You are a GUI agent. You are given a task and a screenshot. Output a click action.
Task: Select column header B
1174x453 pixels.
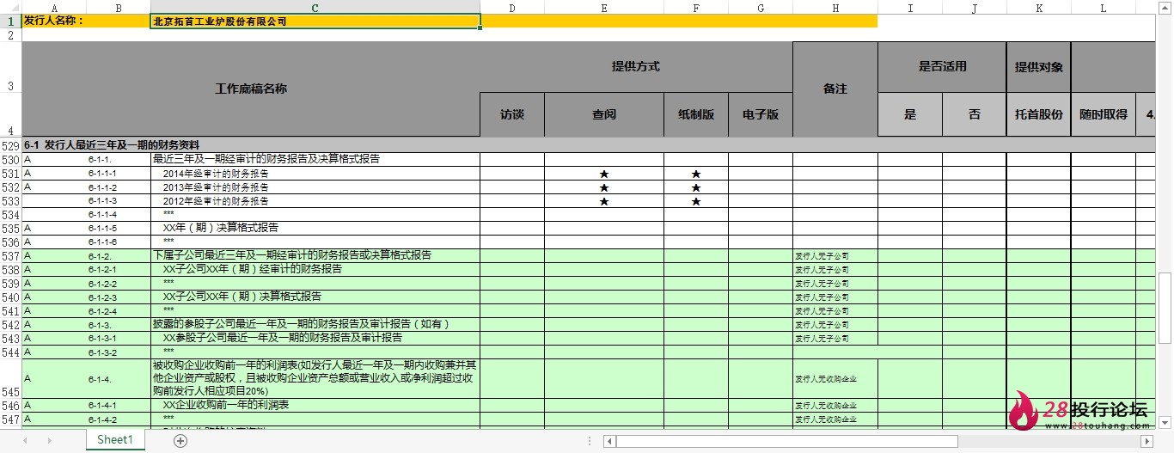coord(119,8)
